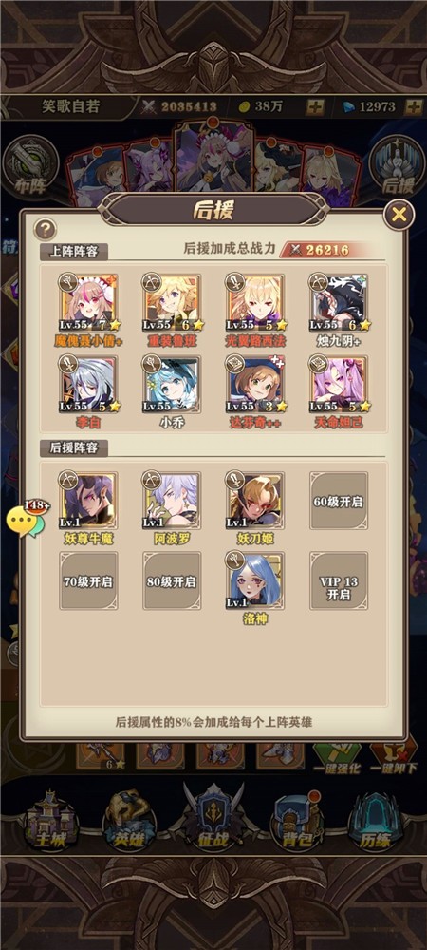Tap the locked VIP 13 开启 slot
Screen dimensions: 427x950
[339, 580]
